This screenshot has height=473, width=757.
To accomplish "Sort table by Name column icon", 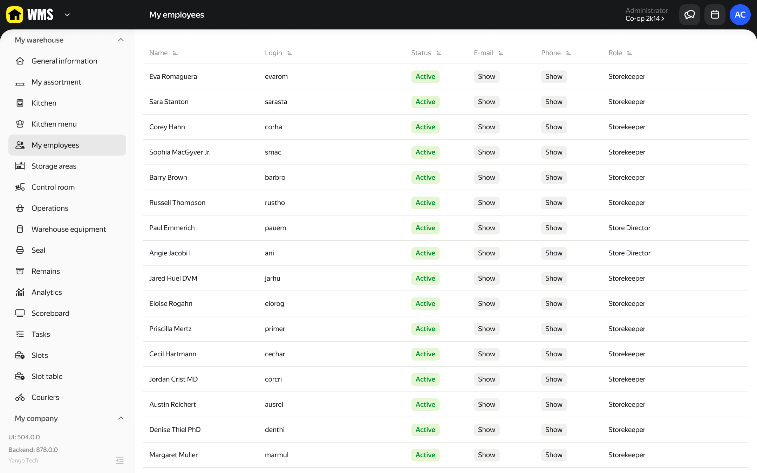I will pos(175,53).
